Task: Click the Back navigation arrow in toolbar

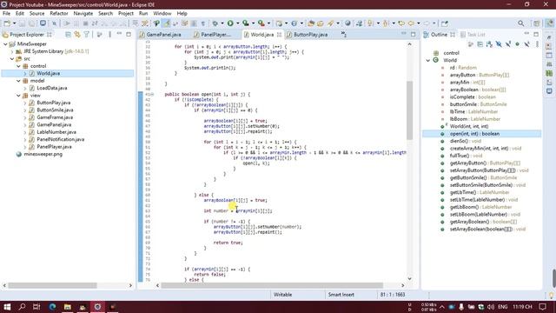Action: point(411,23)
